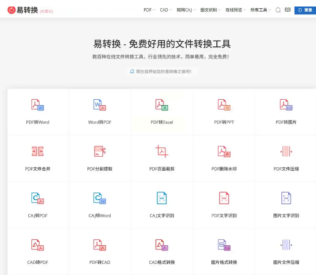Launch the PDF转CAD icon
The height and width of the screenshot is (275, 316).
pos(100,245)
